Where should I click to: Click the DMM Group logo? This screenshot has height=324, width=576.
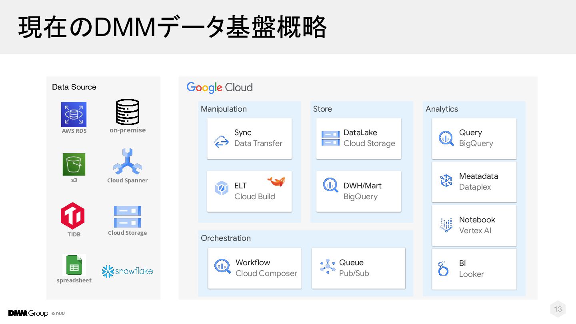tap(28, 313)
